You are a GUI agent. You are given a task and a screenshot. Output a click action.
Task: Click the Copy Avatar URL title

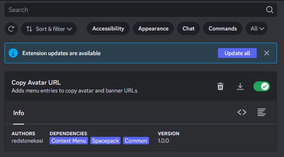36,83
